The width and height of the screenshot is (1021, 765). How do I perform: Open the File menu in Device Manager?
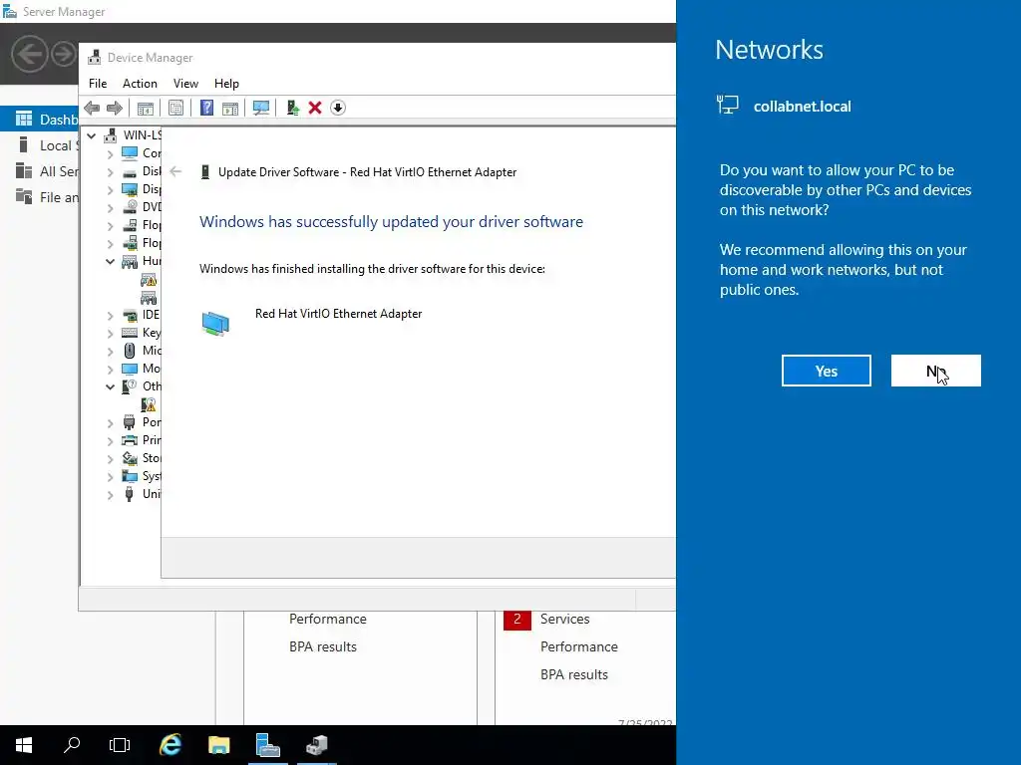pyautogui.click(x=98, y=84)
